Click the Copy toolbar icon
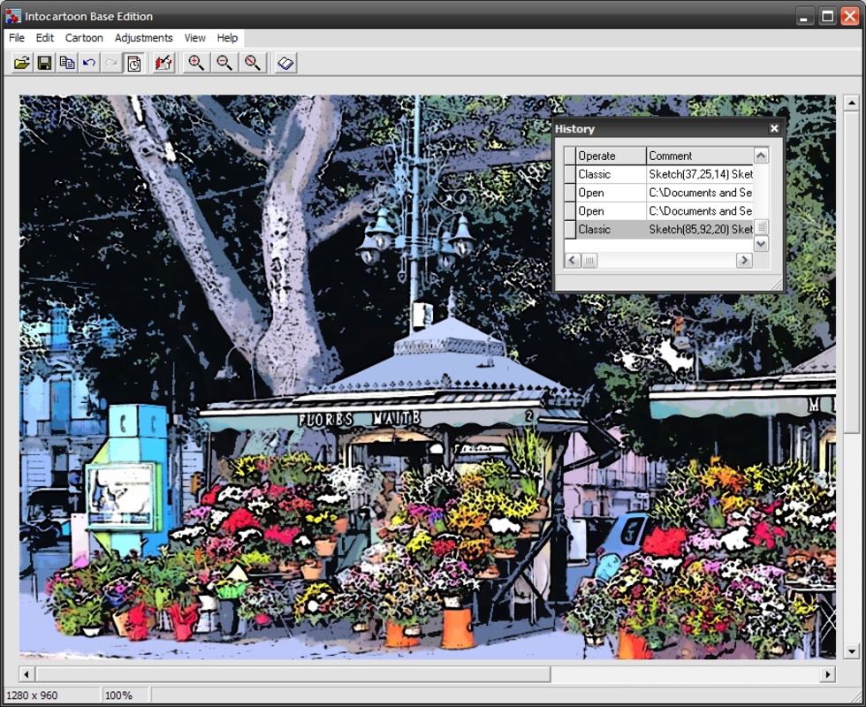 (x=67, y=63)
